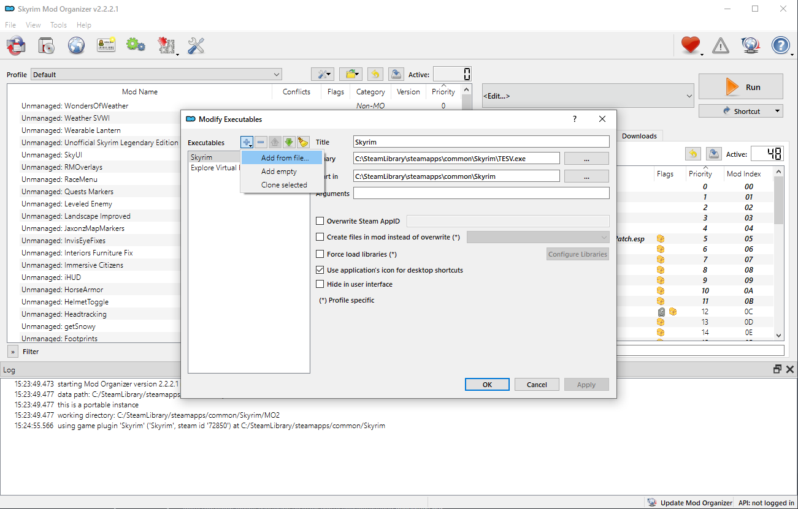Image resolution: width=798 pixels, height=509 pixels.
Task: Click the grey move up arrow icon
Action: click(x=275, y=142)
